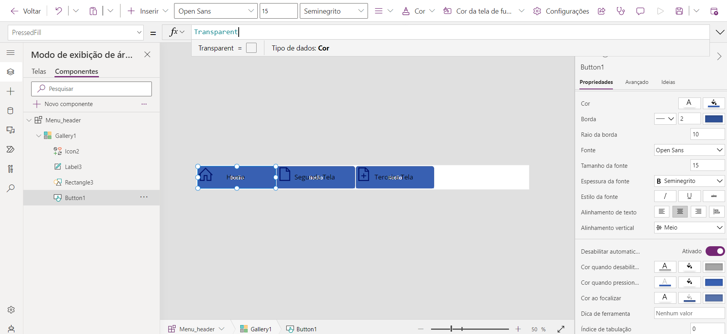
Task: Collapse the Menu_header tree node
Action: pyautogui.click(x=29, y=120)
